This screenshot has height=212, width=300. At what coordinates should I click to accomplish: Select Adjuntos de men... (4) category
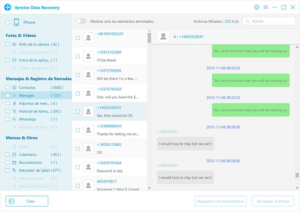(x=36, y=103)
